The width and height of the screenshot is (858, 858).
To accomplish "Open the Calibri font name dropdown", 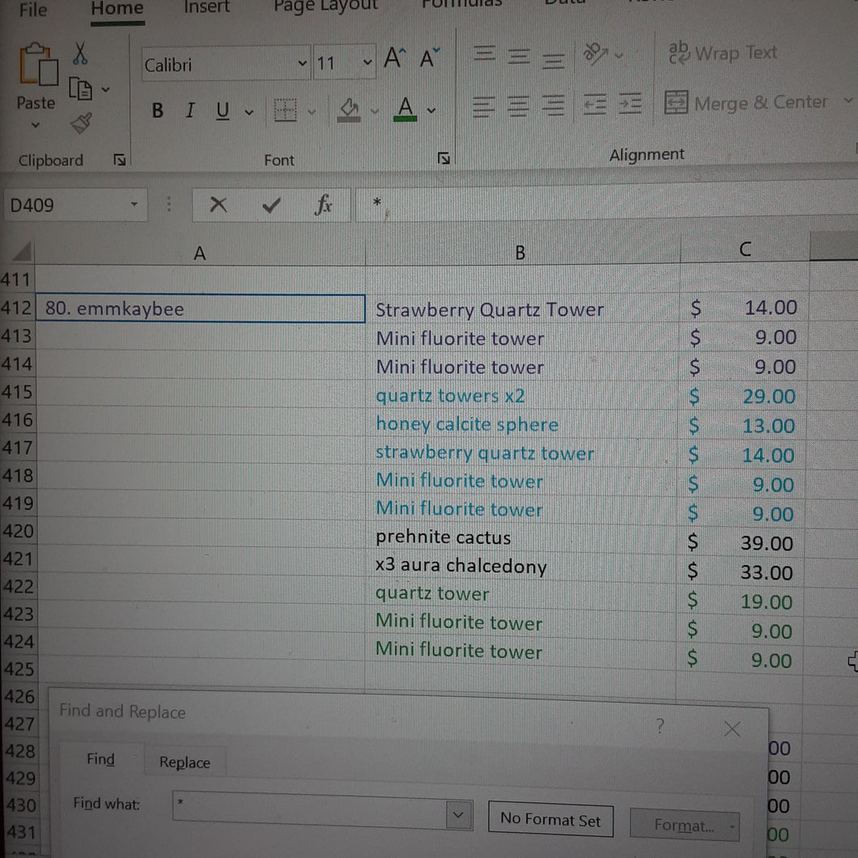I will [x=302, y=63].
